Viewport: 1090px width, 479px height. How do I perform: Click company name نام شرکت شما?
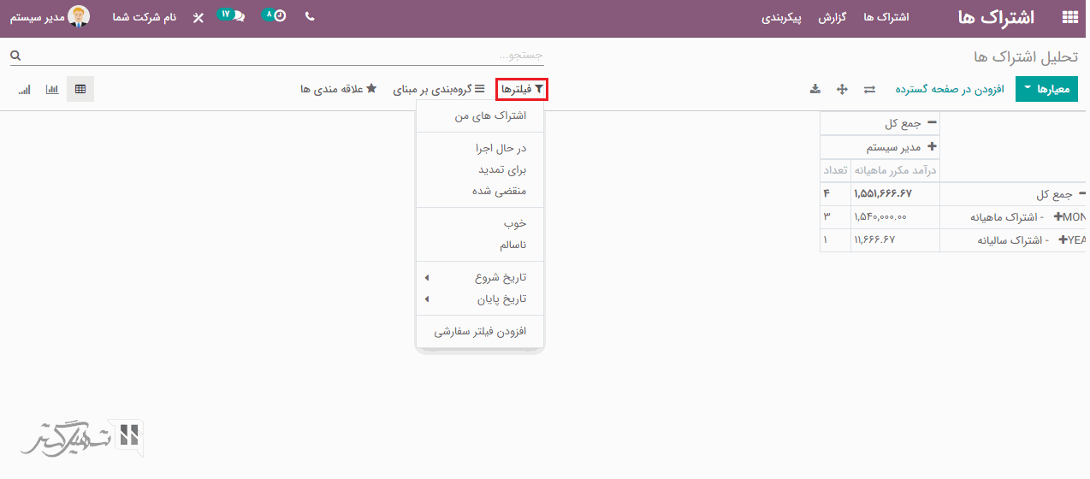145,17
